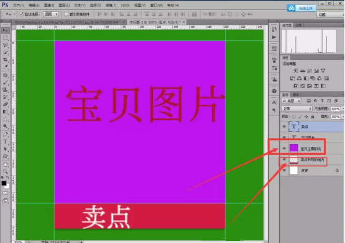Toggle lock transparent pixels in Layers
This screenshot has height=243, width=345.
[294, 117]
